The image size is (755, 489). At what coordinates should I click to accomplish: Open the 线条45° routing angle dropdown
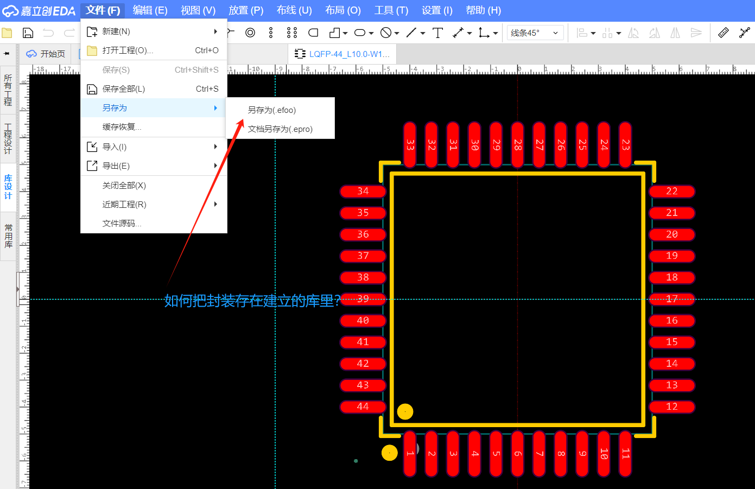[535, 33]
